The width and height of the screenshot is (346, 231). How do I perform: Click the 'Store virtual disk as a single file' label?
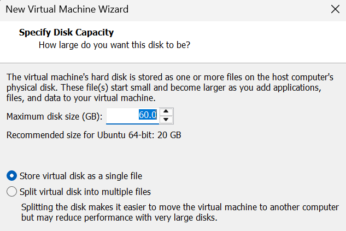80,176
